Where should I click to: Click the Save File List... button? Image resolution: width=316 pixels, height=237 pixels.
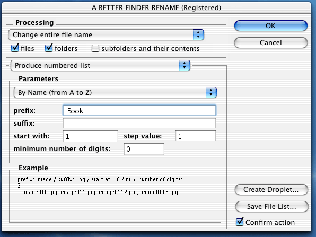(271, 207)
